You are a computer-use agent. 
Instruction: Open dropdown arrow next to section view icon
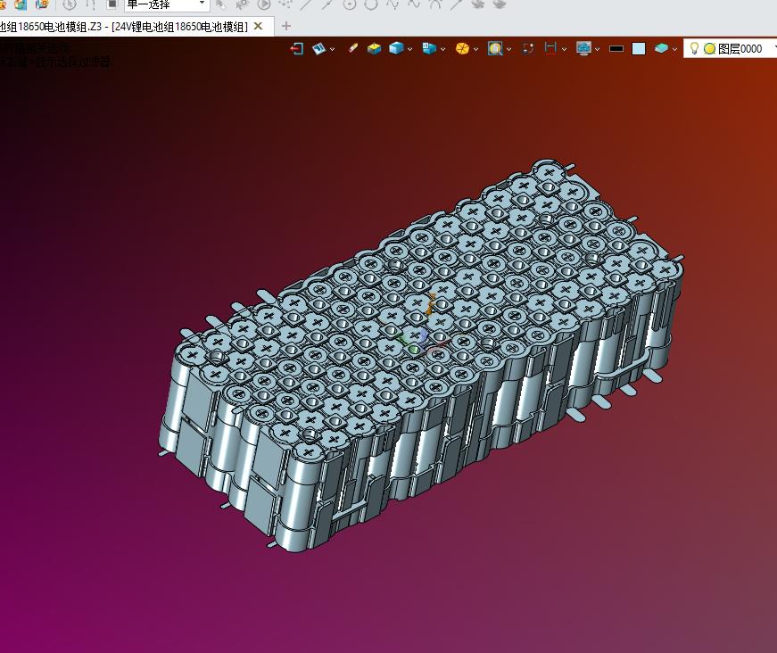(475, 49)
